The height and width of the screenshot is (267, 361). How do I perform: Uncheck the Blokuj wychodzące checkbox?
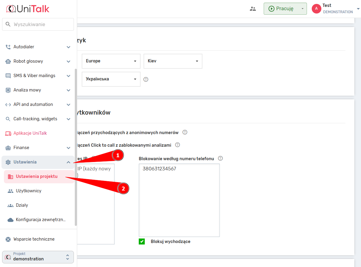coord(142,241)
